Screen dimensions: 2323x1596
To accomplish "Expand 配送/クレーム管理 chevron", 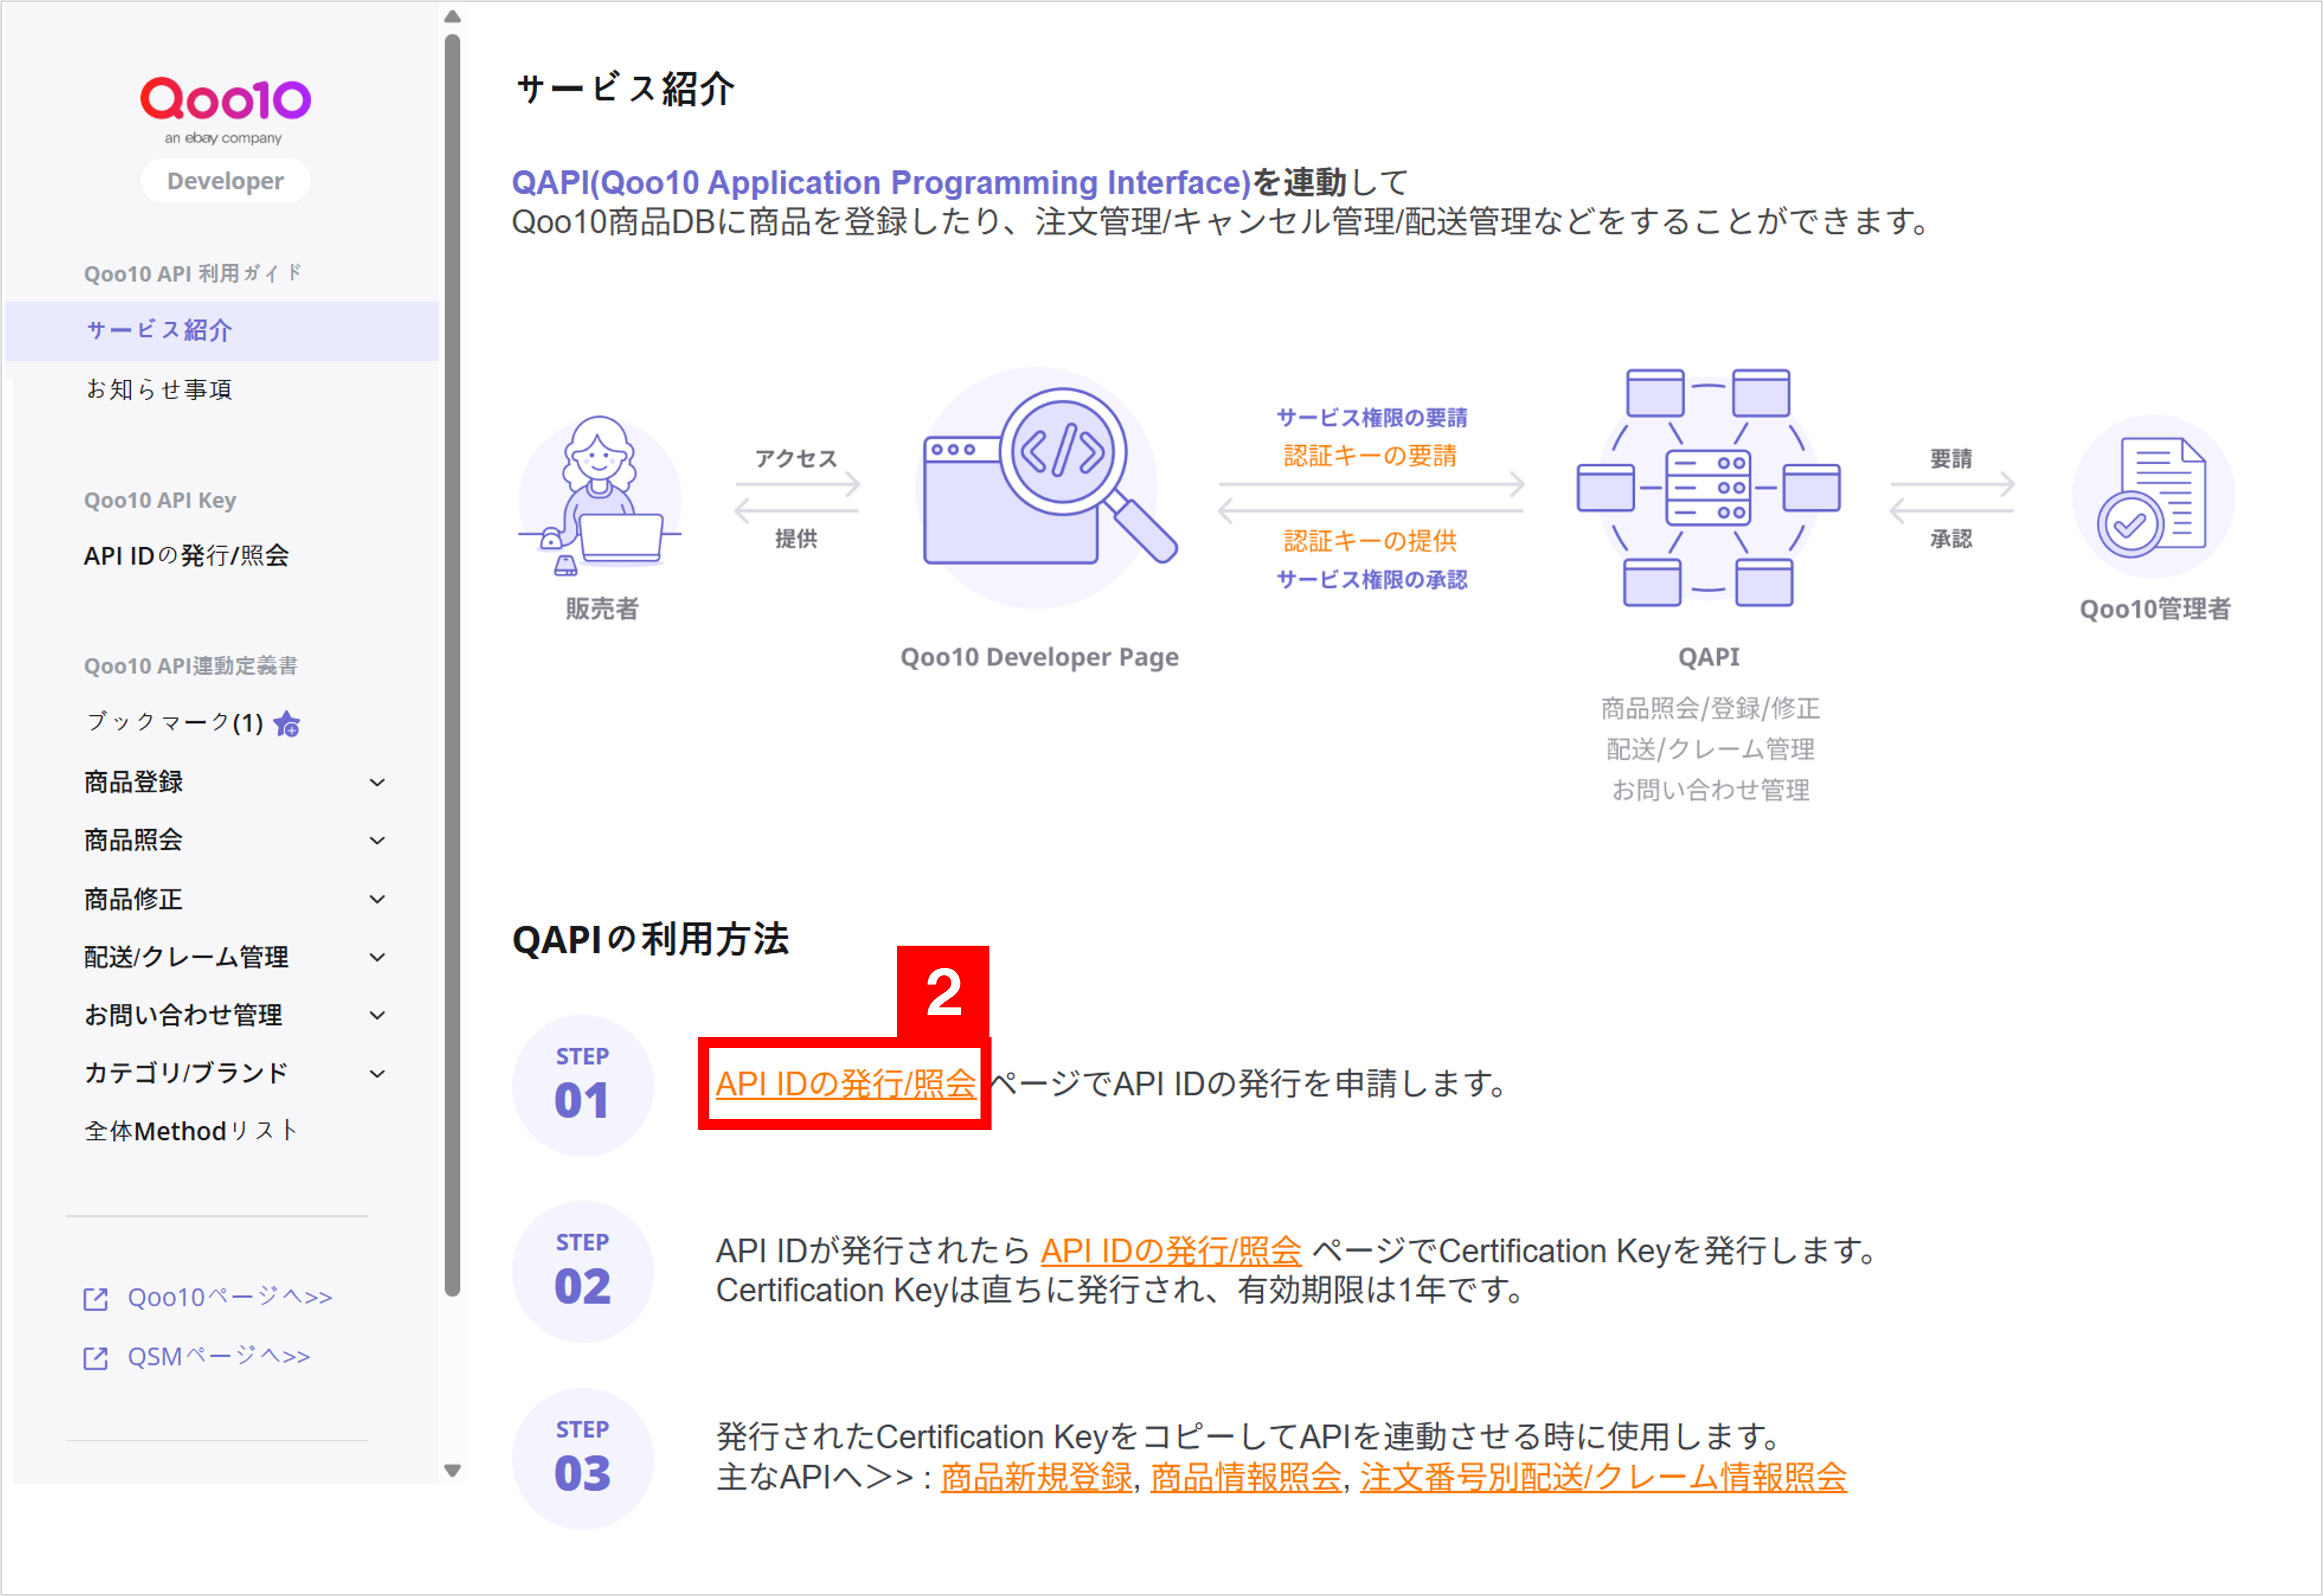I will pos(377,958).
